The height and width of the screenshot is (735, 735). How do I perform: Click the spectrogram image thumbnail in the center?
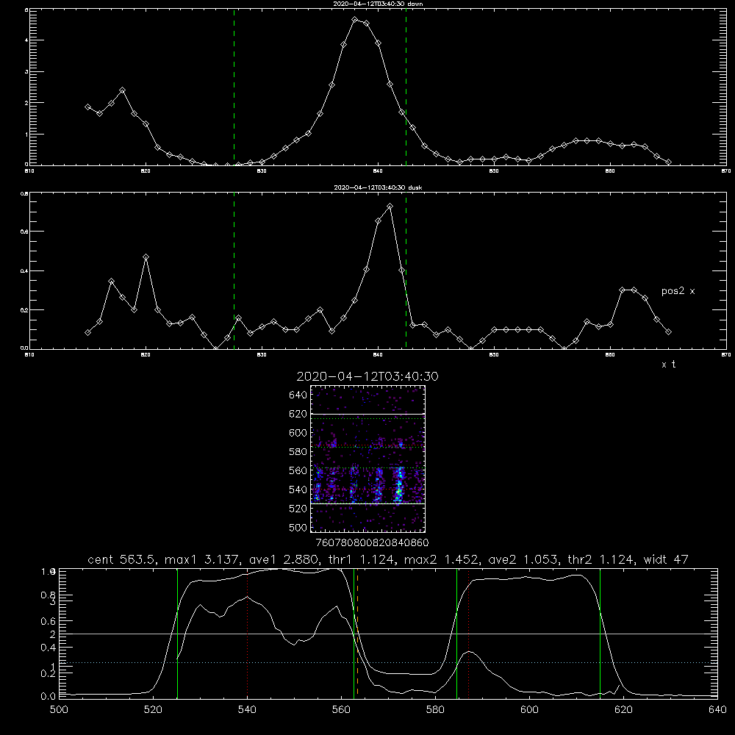coord(367,459)
